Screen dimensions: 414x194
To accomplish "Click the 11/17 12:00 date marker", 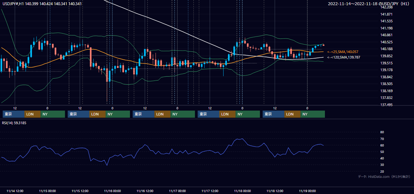I will (210, 191).
